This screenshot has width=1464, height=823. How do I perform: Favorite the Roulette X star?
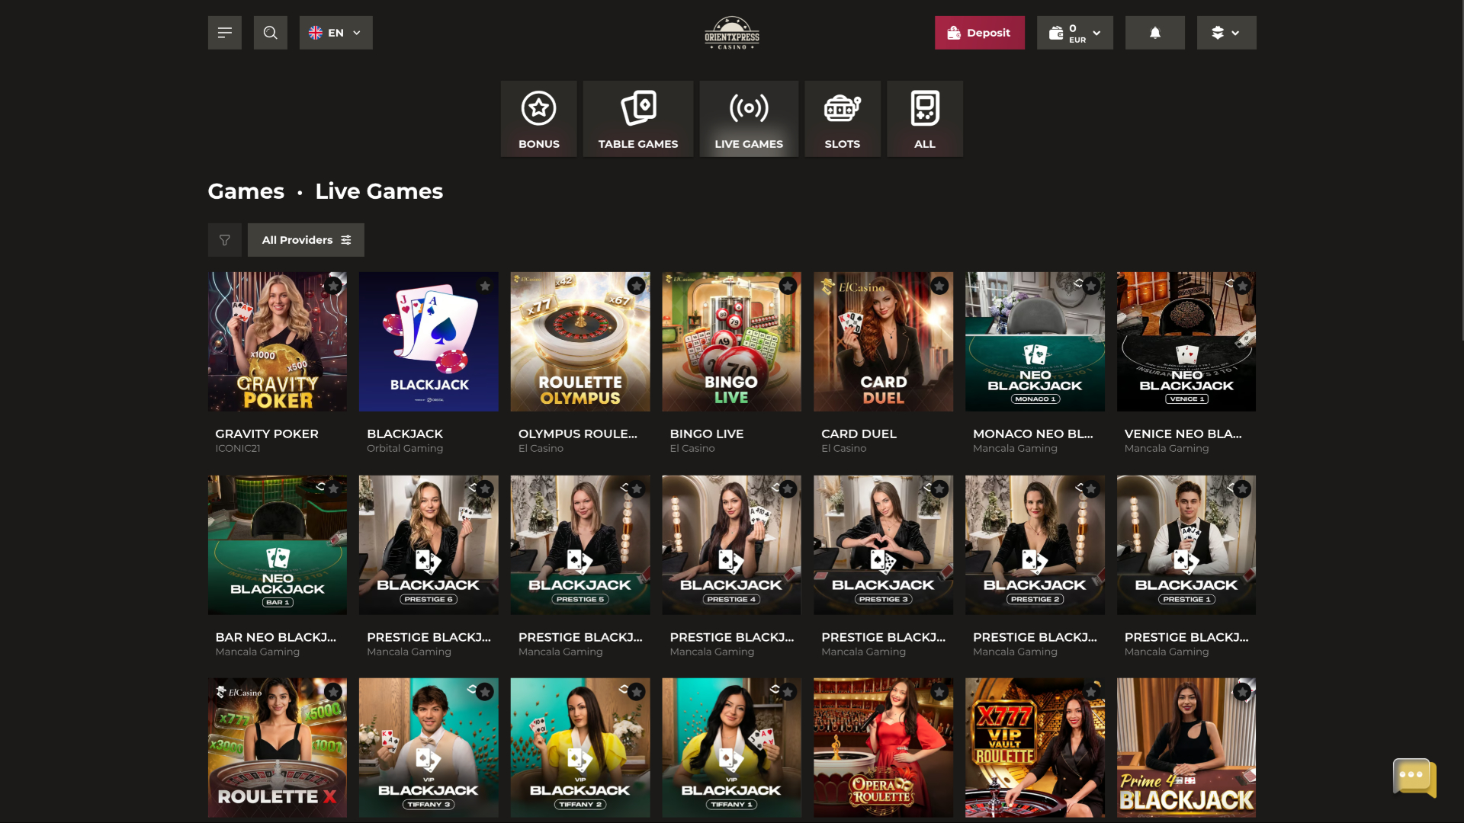[x=333, y=692]
